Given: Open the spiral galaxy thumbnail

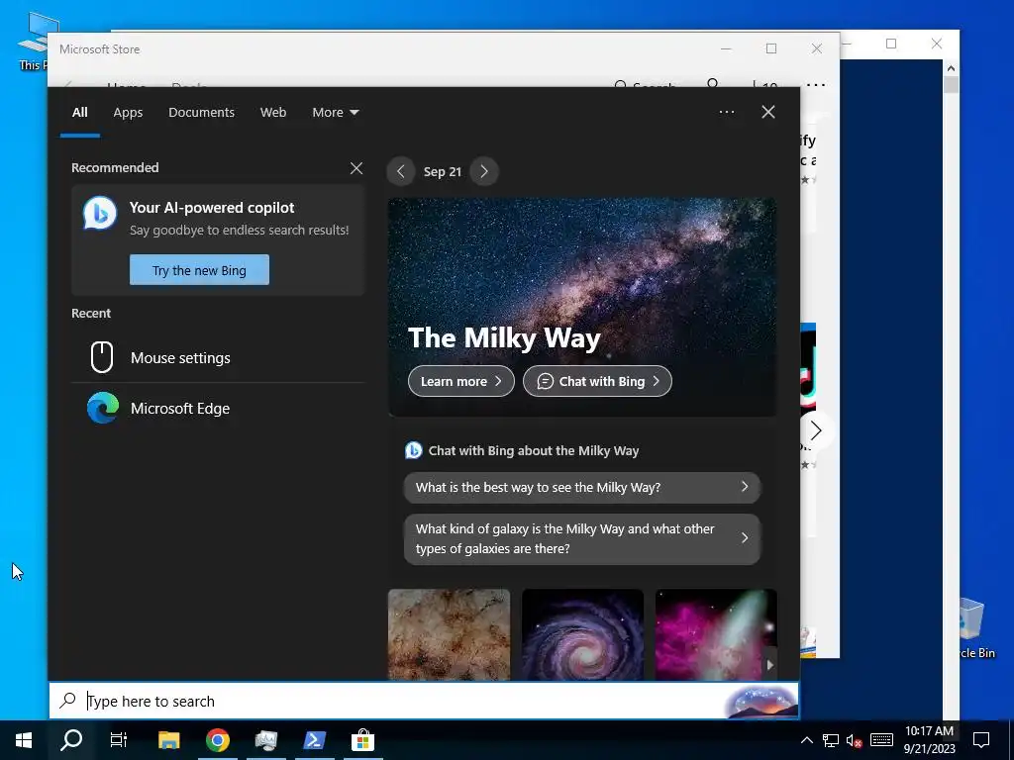Looking at the screenshot, I should tap(582, 634).
